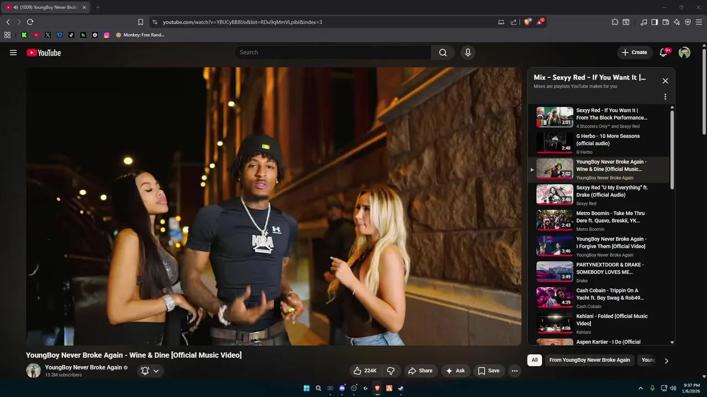This screenshot has height=397, width=707.
Task: Open a new browser tab
Action: pos(98,7)
